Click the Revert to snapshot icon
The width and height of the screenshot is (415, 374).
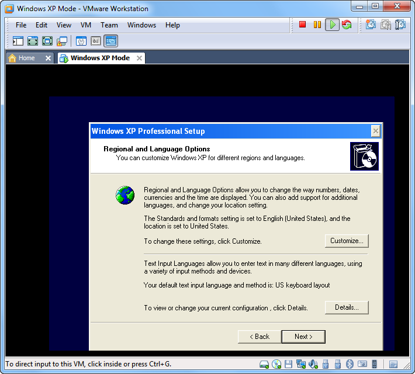point(386,25)
